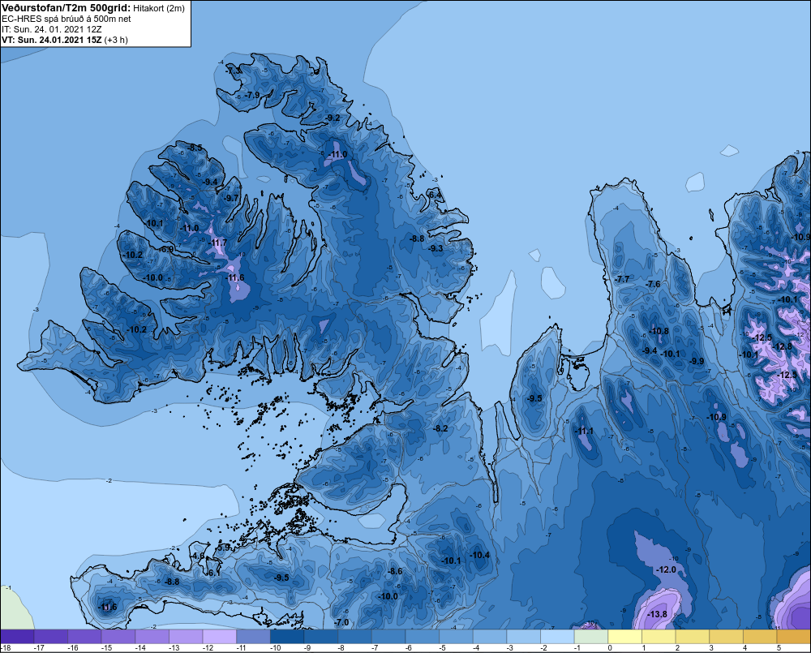This screenshot has height=653, width=811.
Task: Select the legend swatch between -12 and -11
Action: tap(219, 637)
